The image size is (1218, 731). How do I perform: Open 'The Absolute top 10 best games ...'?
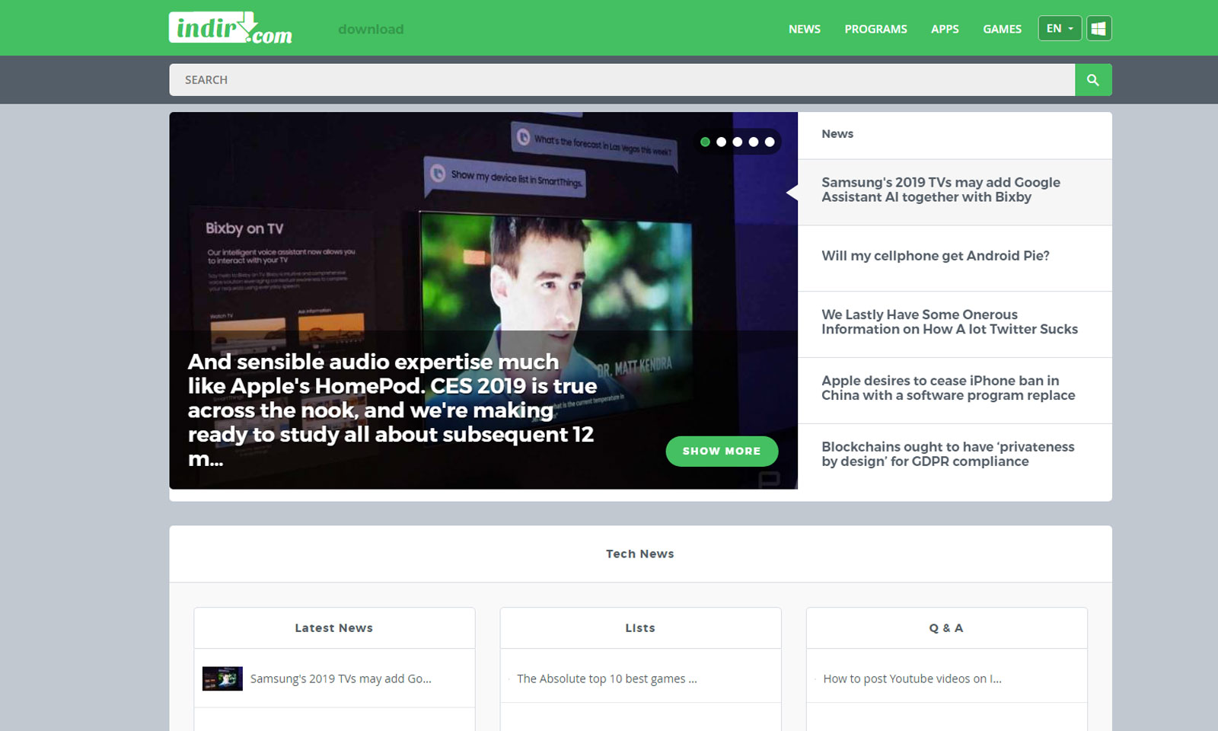click(x=607, y=678)
